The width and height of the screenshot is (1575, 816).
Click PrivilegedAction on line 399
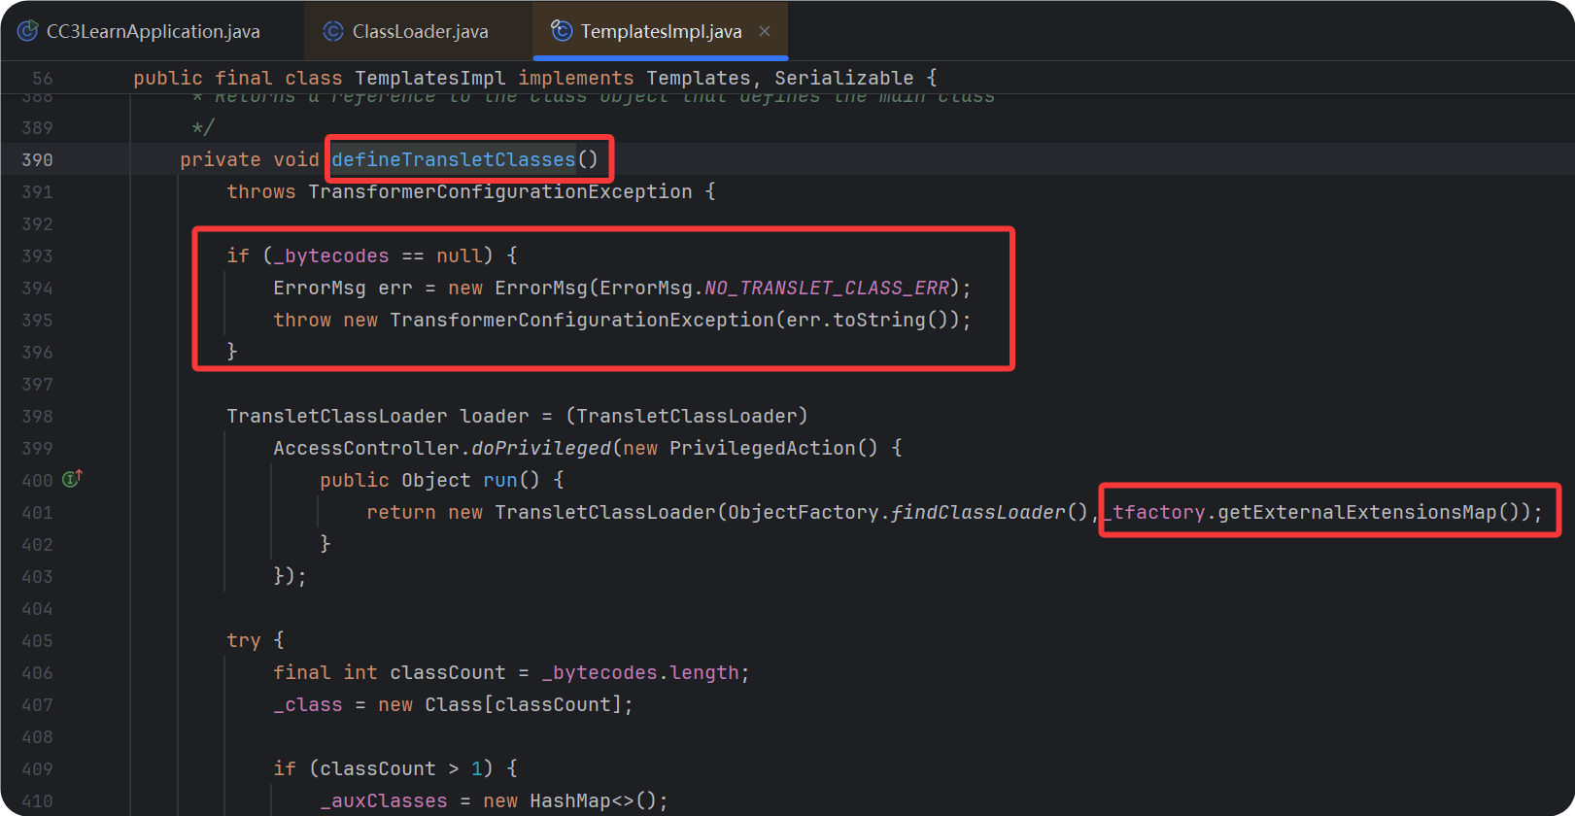coord(763,448)
